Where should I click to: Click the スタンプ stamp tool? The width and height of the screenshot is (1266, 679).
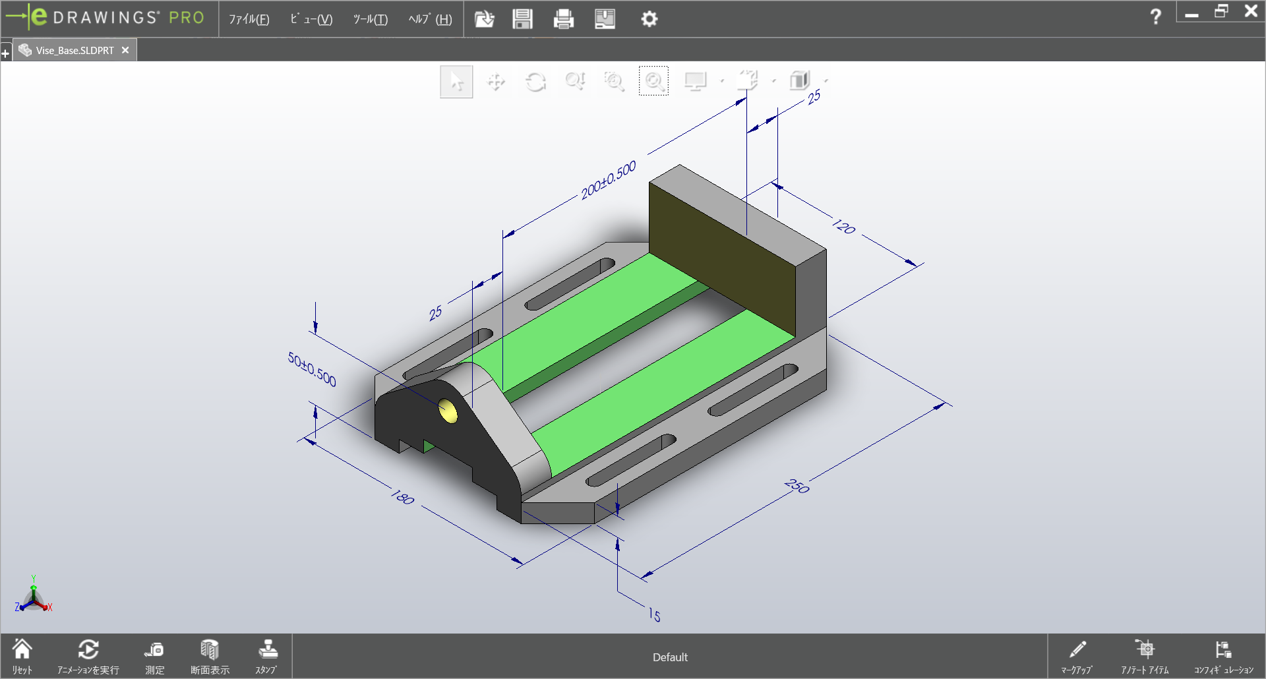pos(266,655)
